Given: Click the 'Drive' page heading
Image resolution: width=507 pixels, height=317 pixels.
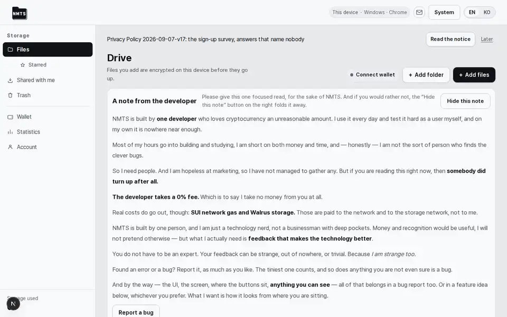Looking at the screenshot, I should coord(119,58).
